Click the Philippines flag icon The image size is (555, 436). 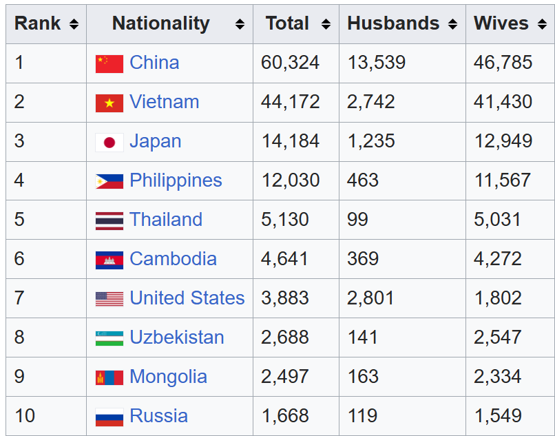109,181
